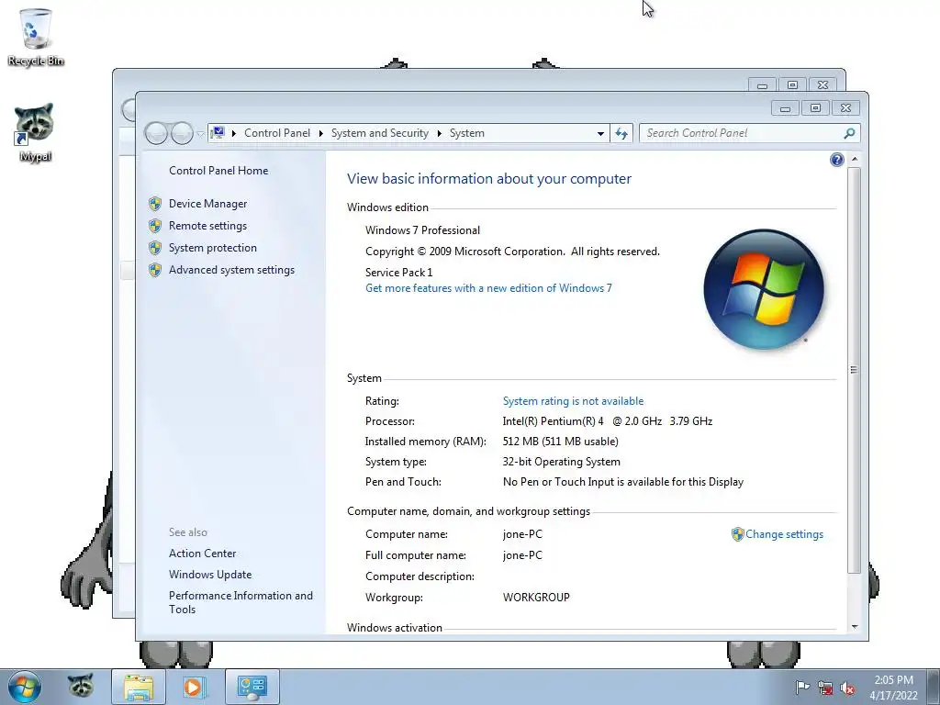Close the background window behind System
Image resolution: width=940 pixels, height=705 pixels.
point(822,85)
